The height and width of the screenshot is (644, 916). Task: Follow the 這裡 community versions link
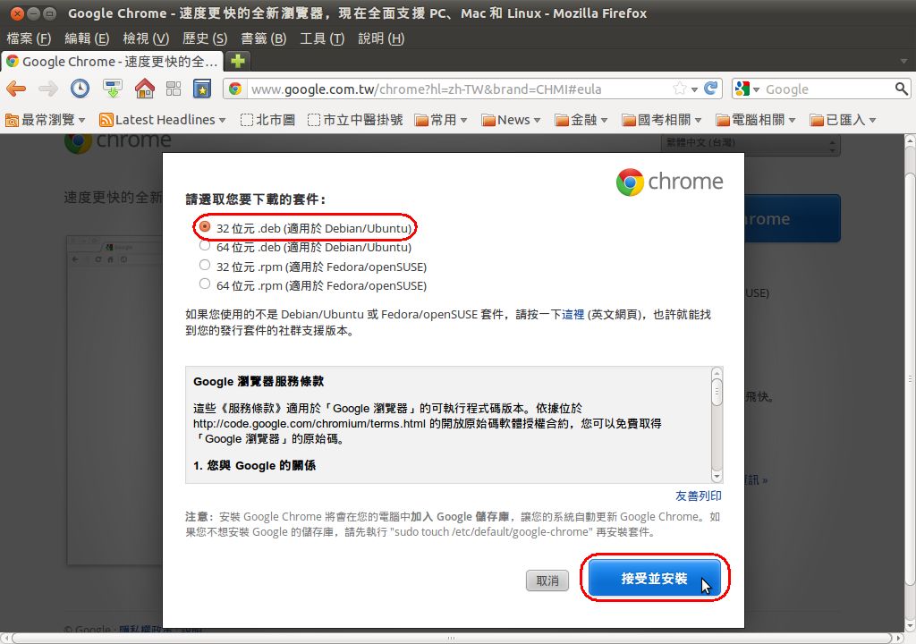573,315
